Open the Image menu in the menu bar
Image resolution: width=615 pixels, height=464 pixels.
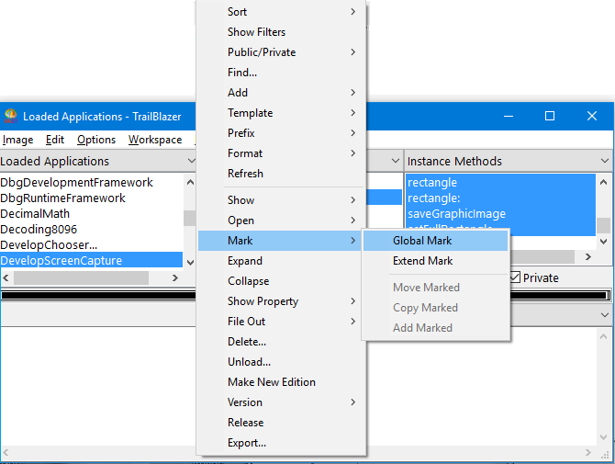pos(17,140)
